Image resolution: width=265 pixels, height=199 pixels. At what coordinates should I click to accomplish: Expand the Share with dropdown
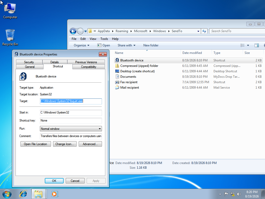tap(126, 45)
